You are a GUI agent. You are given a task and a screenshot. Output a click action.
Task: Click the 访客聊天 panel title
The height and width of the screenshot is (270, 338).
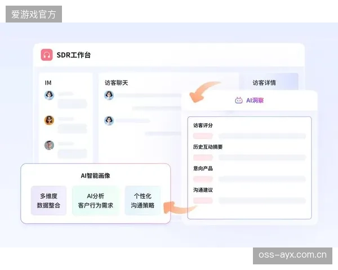tap(117, 83)
